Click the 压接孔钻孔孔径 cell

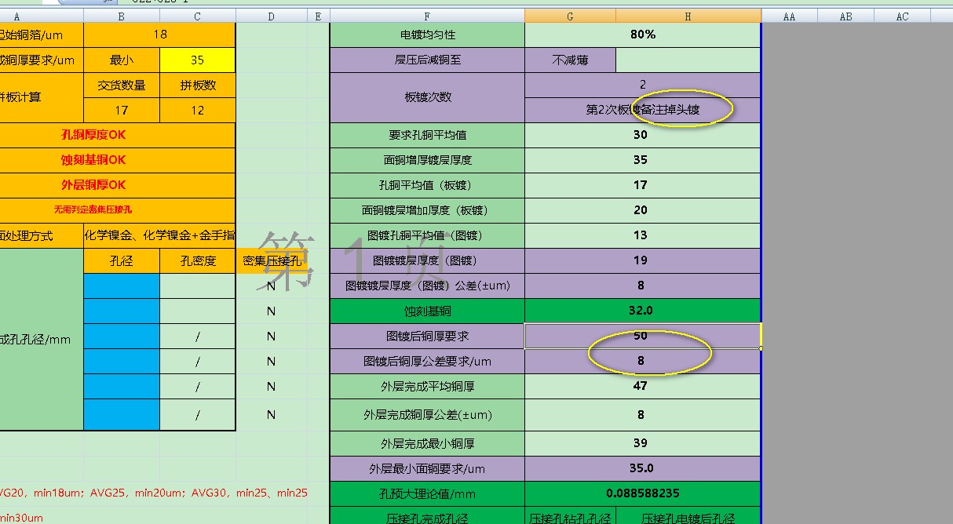[570, 516]
